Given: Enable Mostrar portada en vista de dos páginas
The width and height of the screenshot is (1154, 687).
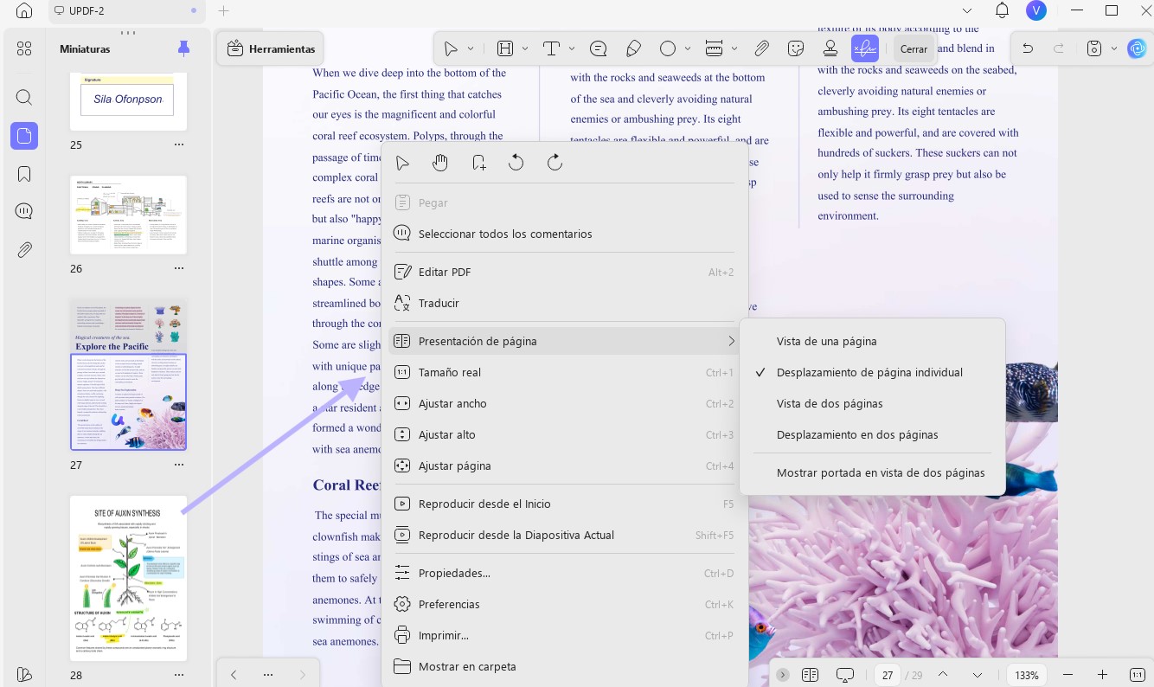Looking at the screenshot, I should [x=881, y=472].
